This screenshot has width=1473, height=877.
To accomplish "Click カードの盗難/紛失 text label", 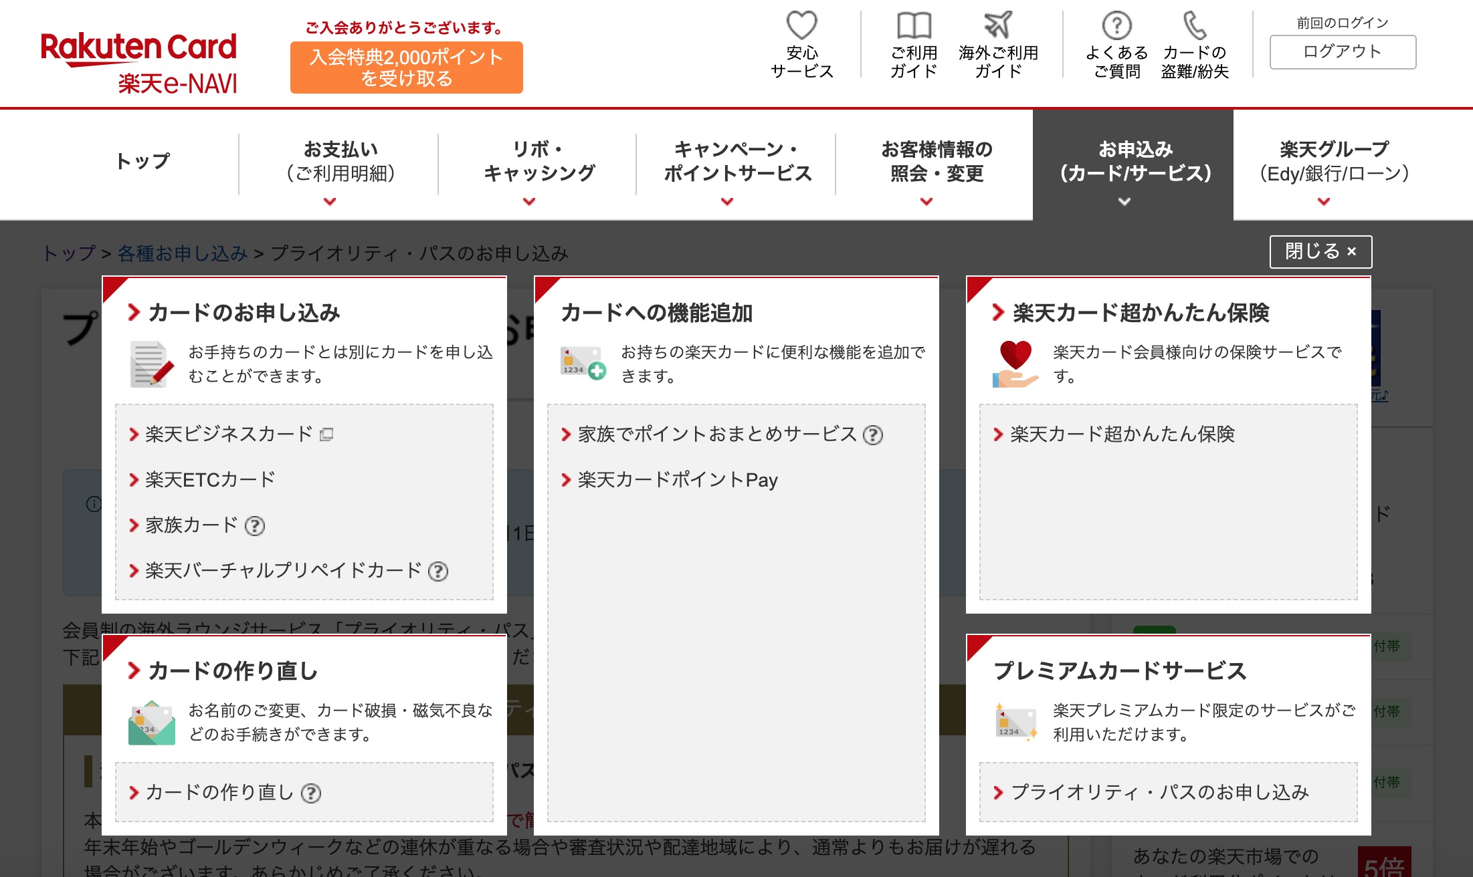I will 1195,62.
